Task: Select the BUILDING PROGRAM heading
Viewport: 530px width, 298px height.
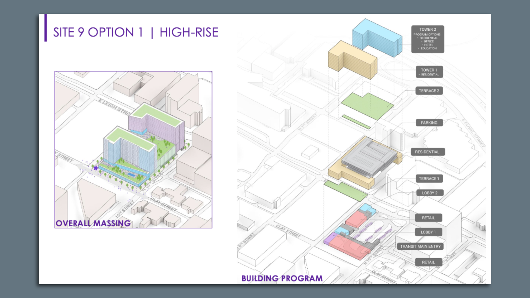Action: 282,279
